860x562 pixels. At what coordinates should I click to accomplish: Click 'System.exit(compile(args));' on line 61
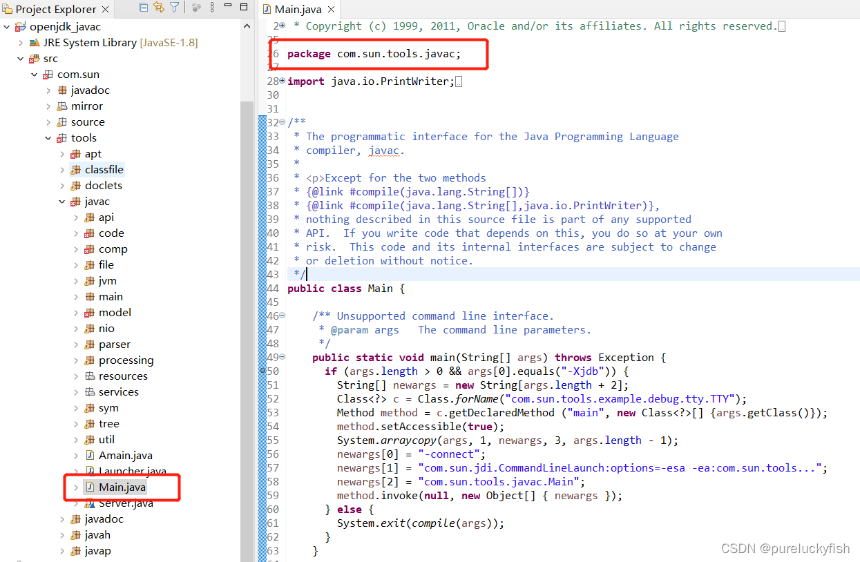click(x=421, y=523)
